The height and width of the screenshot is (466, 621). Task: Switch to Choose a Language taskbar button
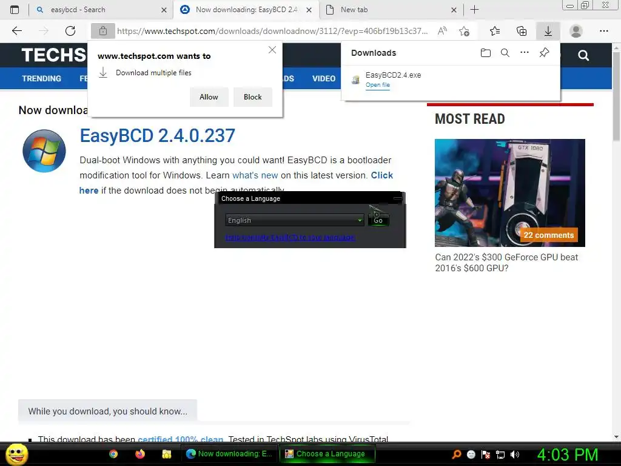[x=327, y=454]
